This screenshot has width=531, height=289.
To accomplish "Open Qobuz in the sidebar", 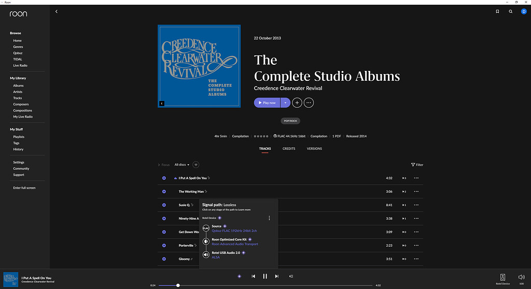I will (18, 53).
